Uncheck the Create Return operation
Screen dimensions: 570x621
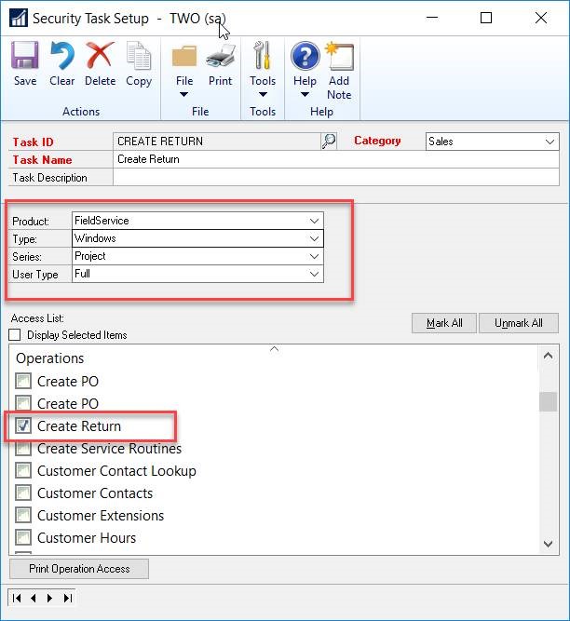pos(23,425)
